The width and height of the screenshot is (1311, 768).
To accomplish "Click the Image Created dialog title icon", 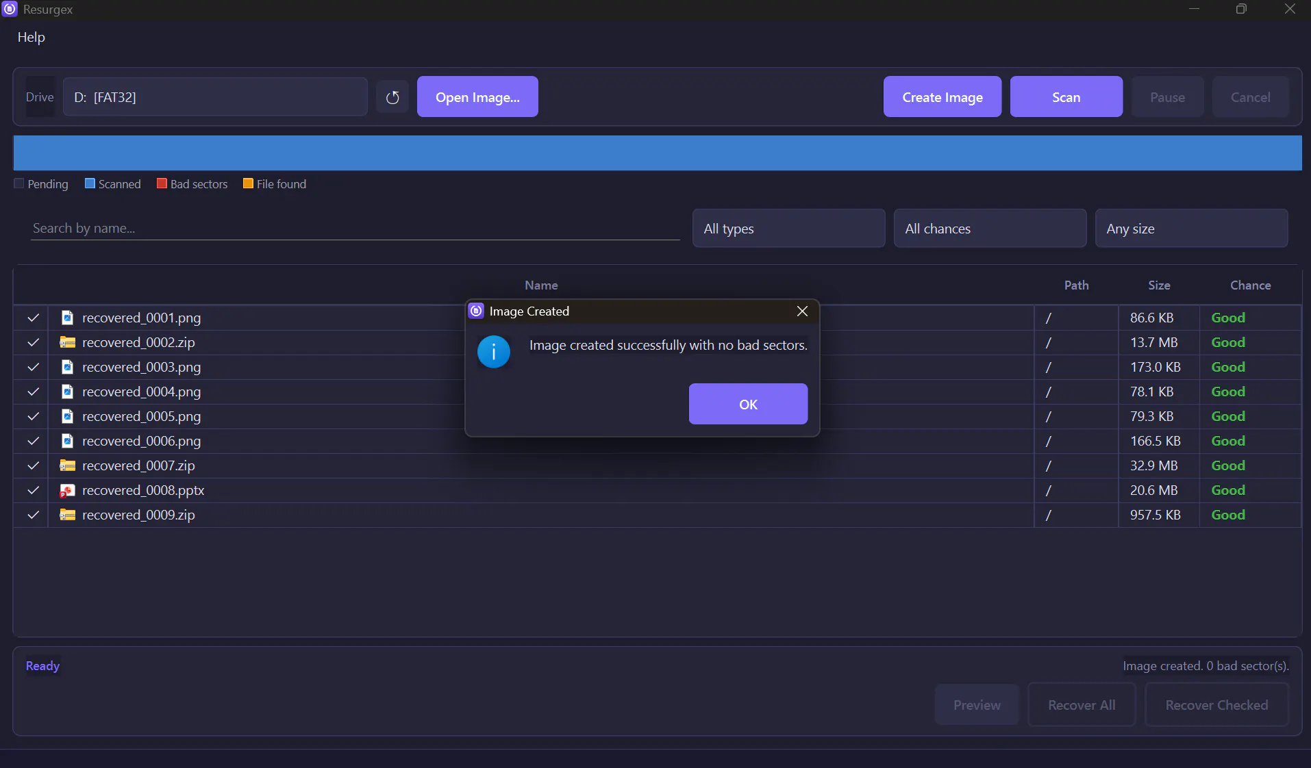I will (x=476, y=311).
